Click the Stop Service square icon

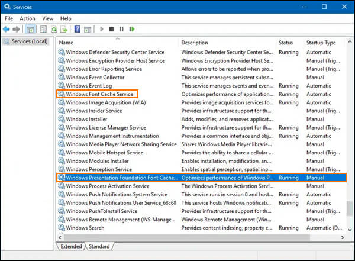pyautogui.click(x=111, y=29)
